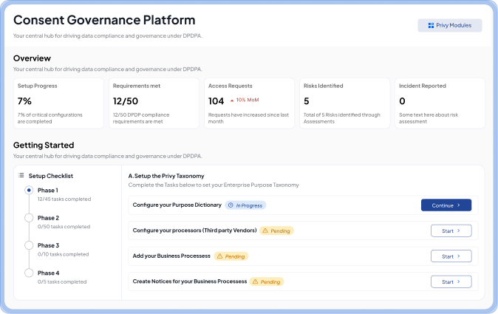Click the '0/10 tasks completed' text

(x=64, y=254)
